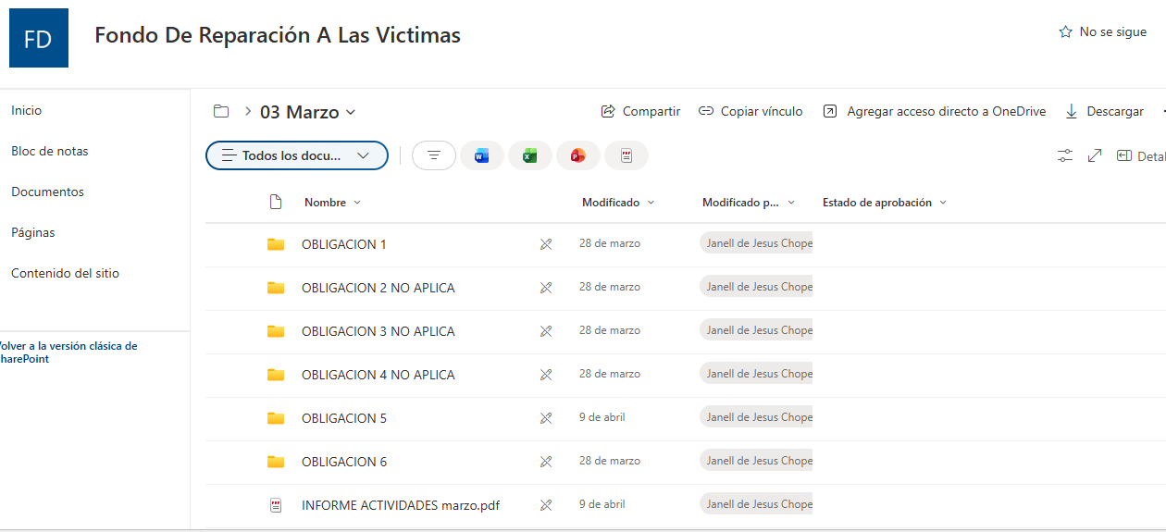Go to Contenido del sitio
The width and height of the screenshot is (1166, 532).
click(65, 273)
